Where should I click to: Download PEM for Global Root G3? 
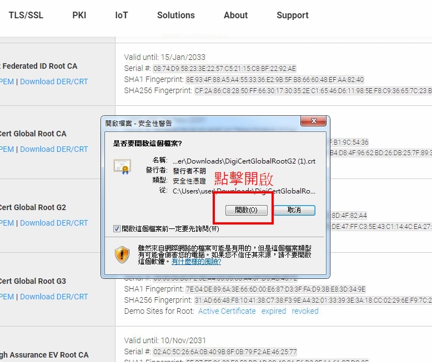[7, 297]
